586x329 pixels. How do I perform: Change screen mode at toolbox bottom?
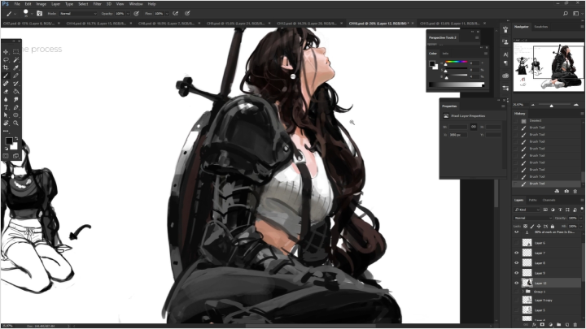16,156
